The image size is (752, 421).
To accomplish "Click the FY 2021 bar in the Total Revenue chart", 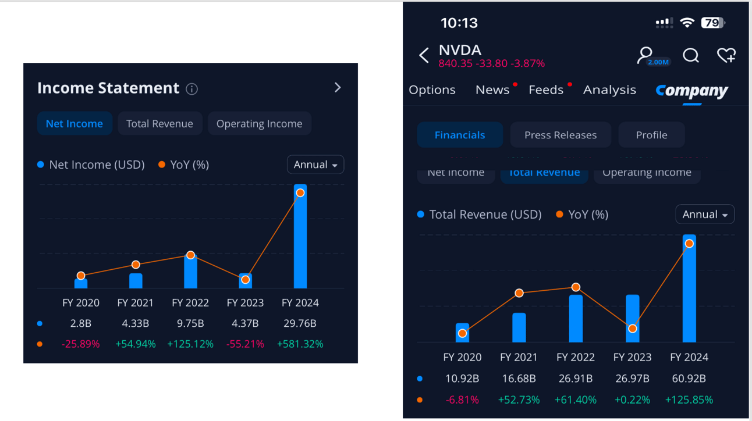I will (x=519, y=327).
